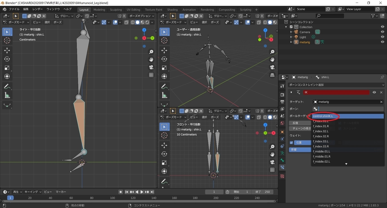Viewport: 387px width, 208px height.
Task: Open the Object properties tab
Action: point(283,132)
